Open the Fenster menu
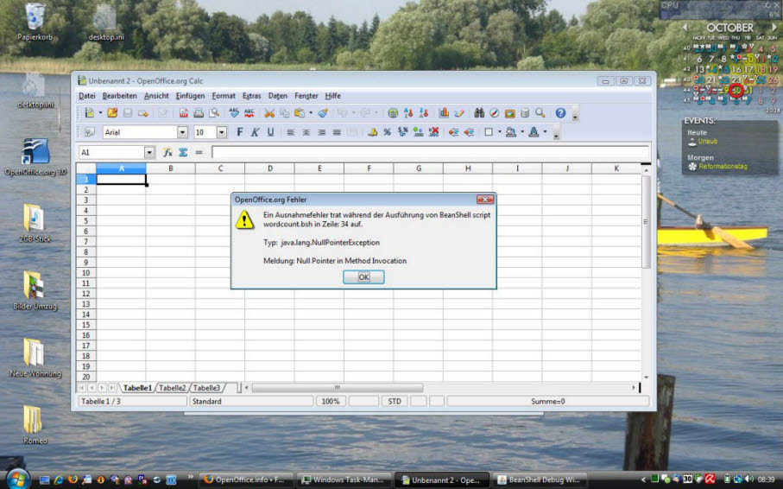Screen dimensions: 783x489 click(306, 96)
